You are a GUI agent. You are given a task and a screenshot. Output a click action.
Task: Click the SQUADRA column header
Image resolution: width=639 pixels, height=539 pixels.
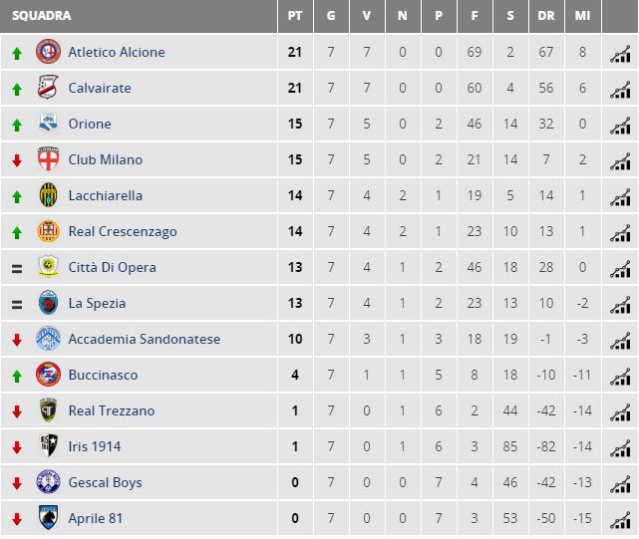(42, 16)
